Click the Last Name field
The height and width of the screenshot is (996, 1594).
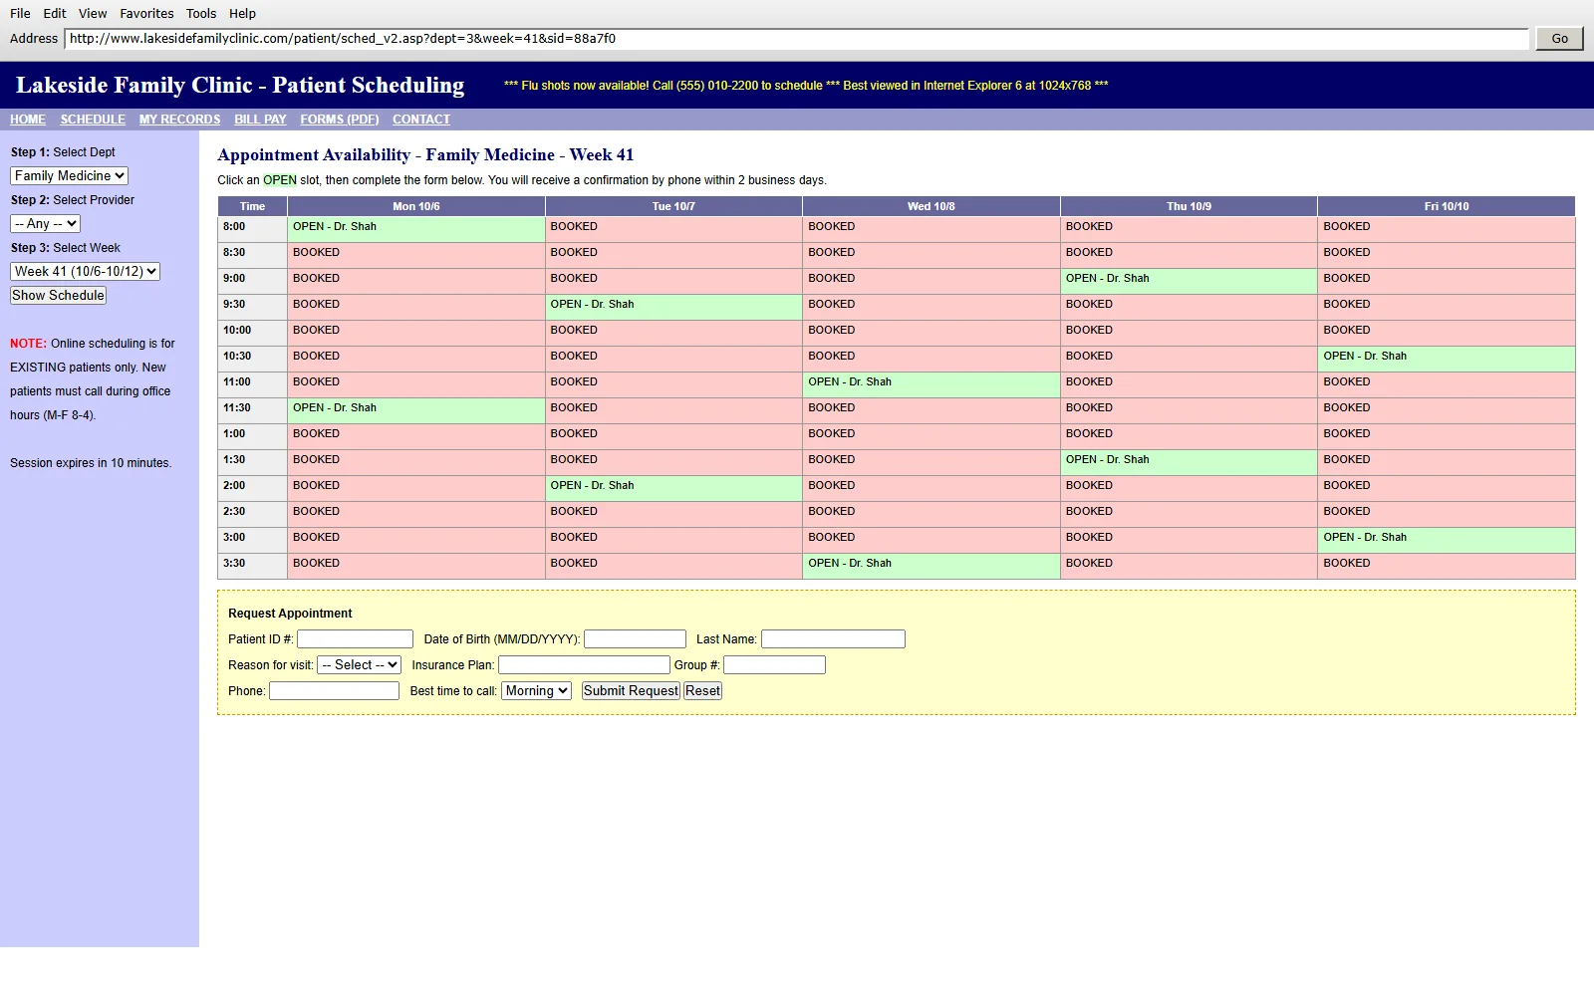click(833, 639)
